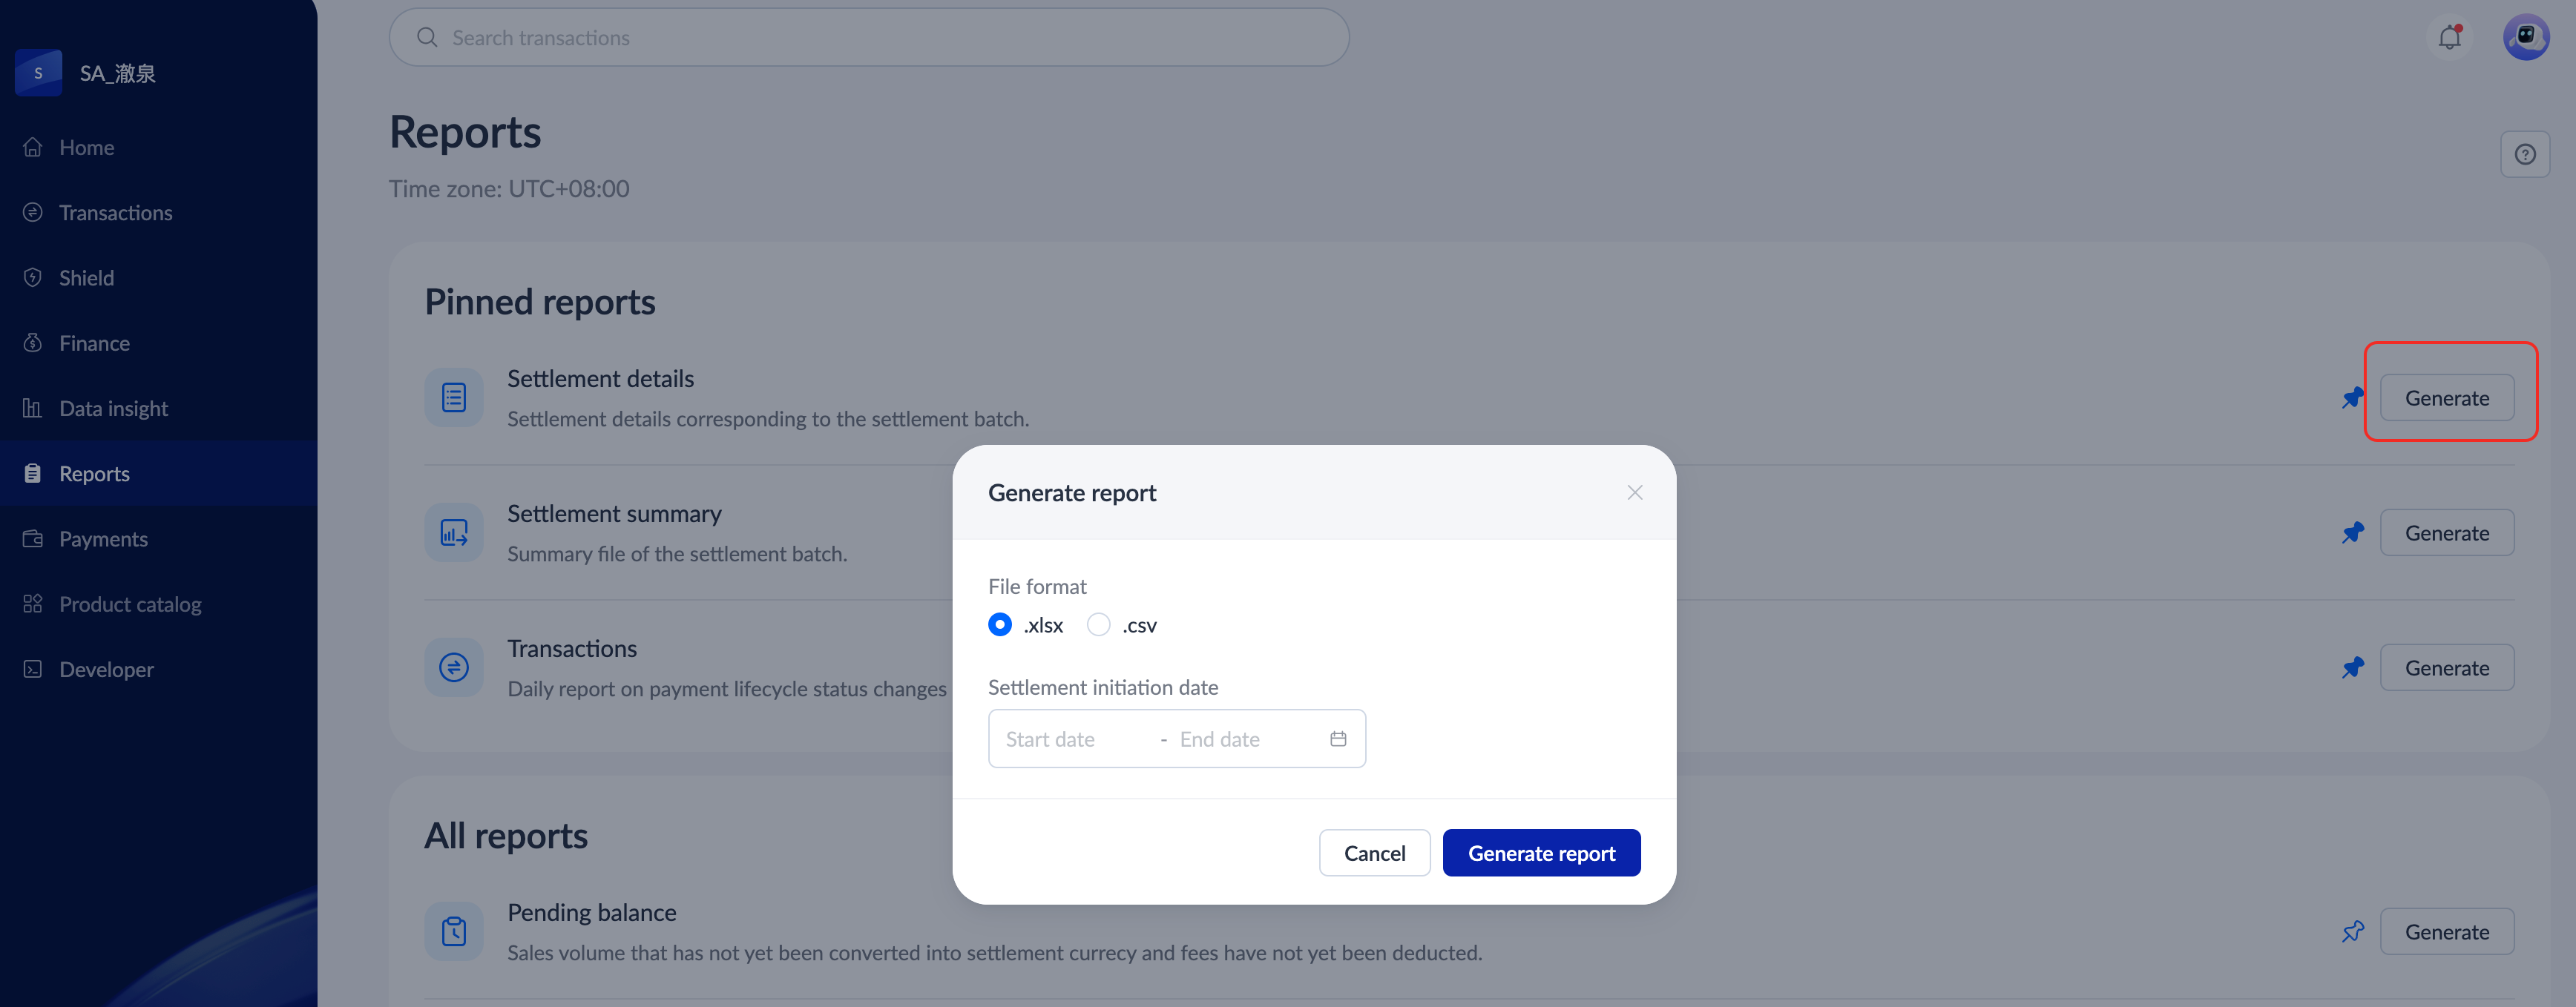Pin the Pending balance report

click(2353, 932)
